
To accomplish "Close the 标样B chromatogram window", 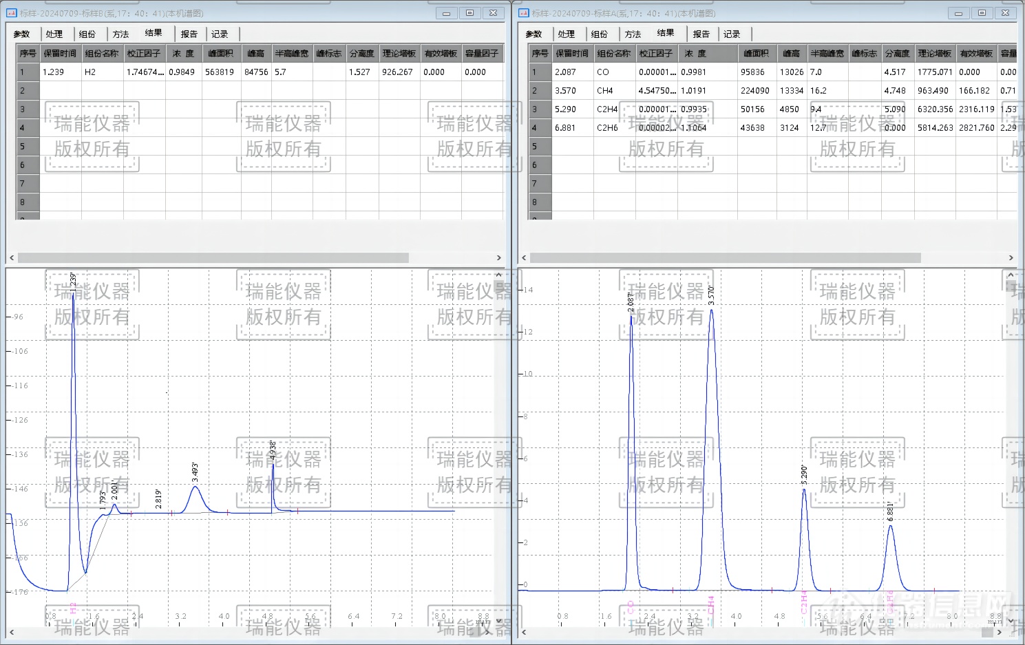I will point(494,13).
